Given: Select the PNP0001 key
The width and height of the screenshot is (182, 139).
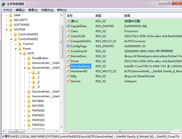Looking at the screenshot, I should pyautogui.click(x=38, y=115).
